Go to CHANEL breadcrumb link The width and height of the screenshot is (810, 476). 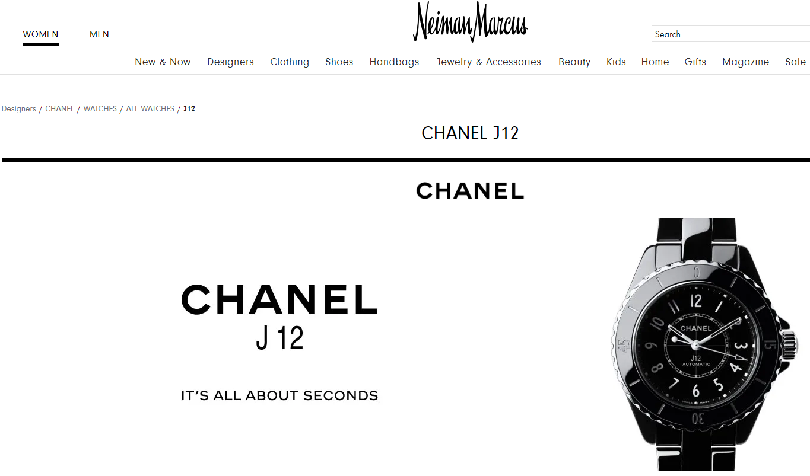coord(60,108)
